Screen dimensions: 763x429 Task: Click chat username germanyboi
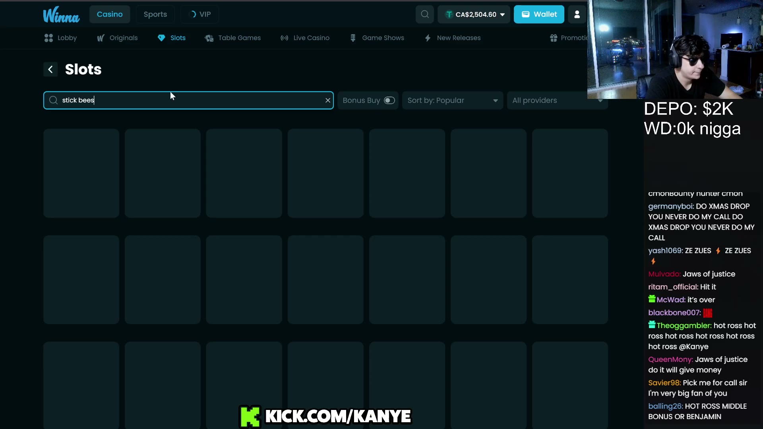coord(671,207)
